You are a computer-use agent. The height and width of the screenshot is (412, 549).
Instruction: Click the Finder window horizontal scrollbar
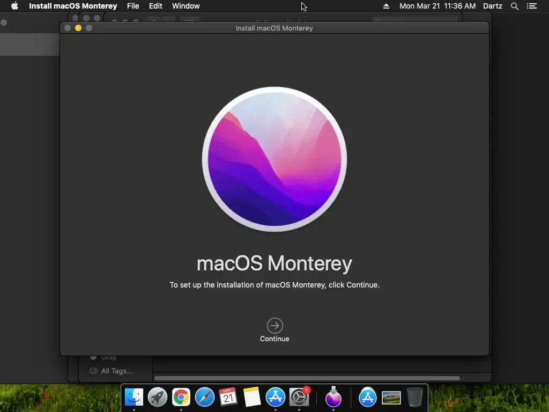coord(307,378)
